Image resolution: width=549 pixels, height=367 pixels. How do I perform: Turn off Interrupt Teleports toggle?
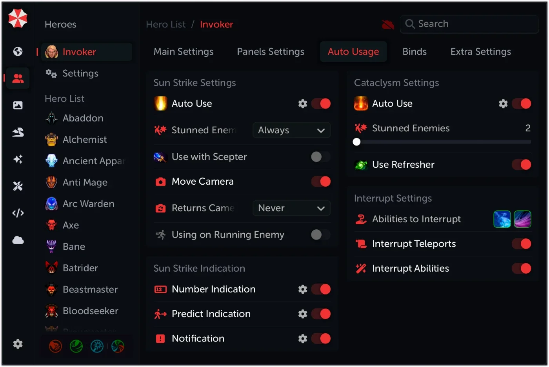pos(522,244)
